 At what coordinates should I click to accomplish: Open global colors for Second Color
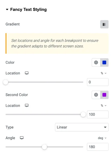tap(96, 95)
